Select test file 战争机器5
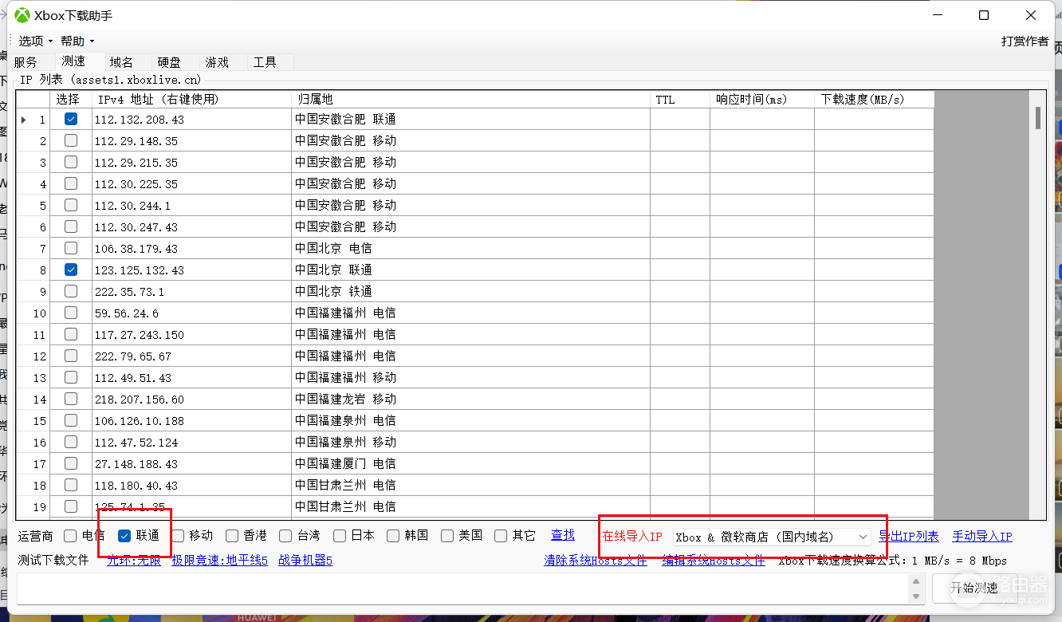The image size is (1062, 622). [x=305, y=561]
